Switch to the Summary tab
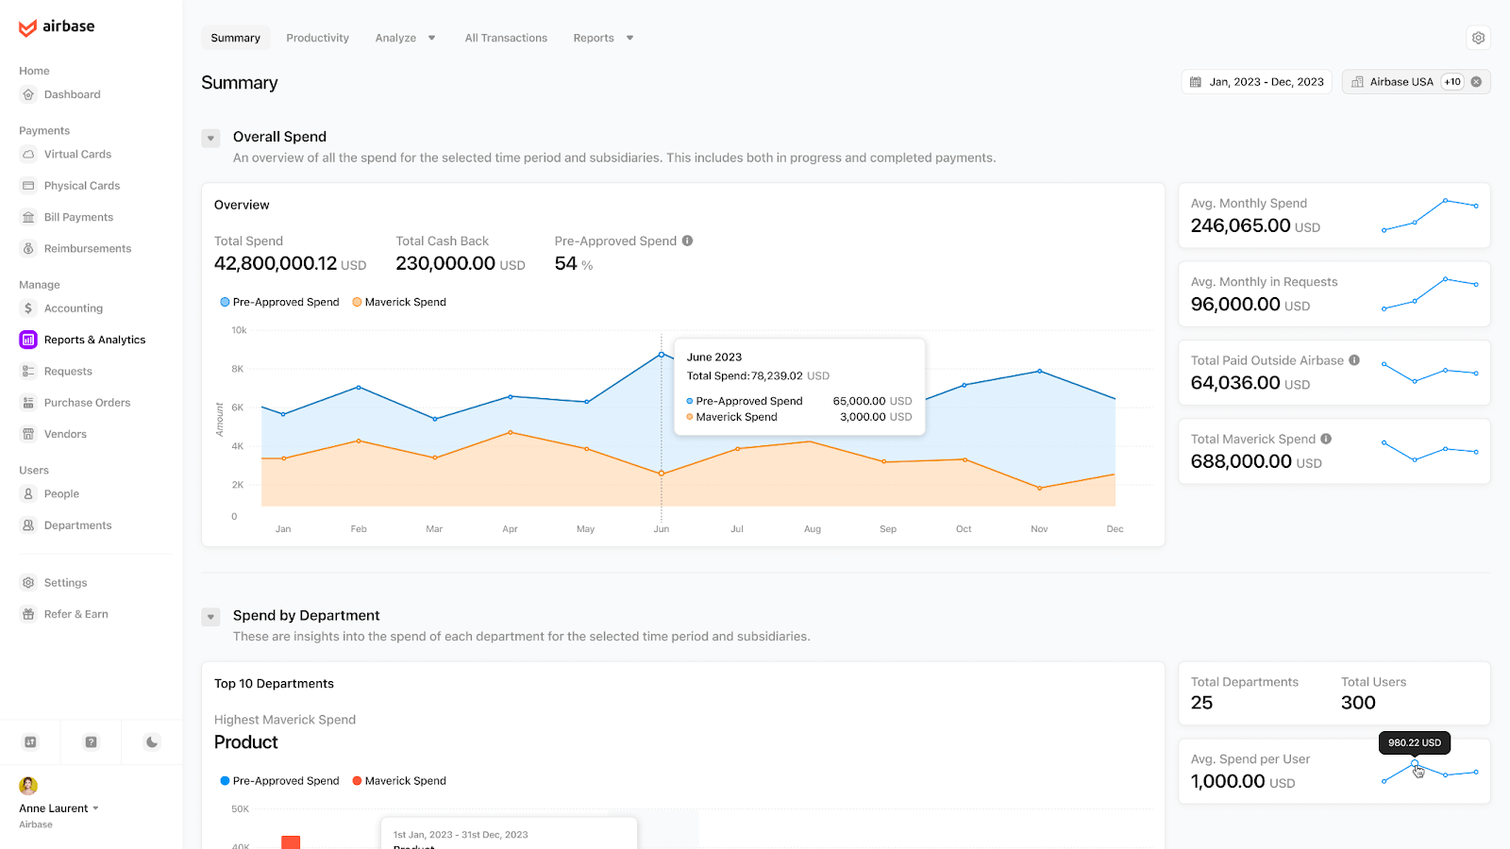The image size is (1510, 849). click(x=235, y=38)
